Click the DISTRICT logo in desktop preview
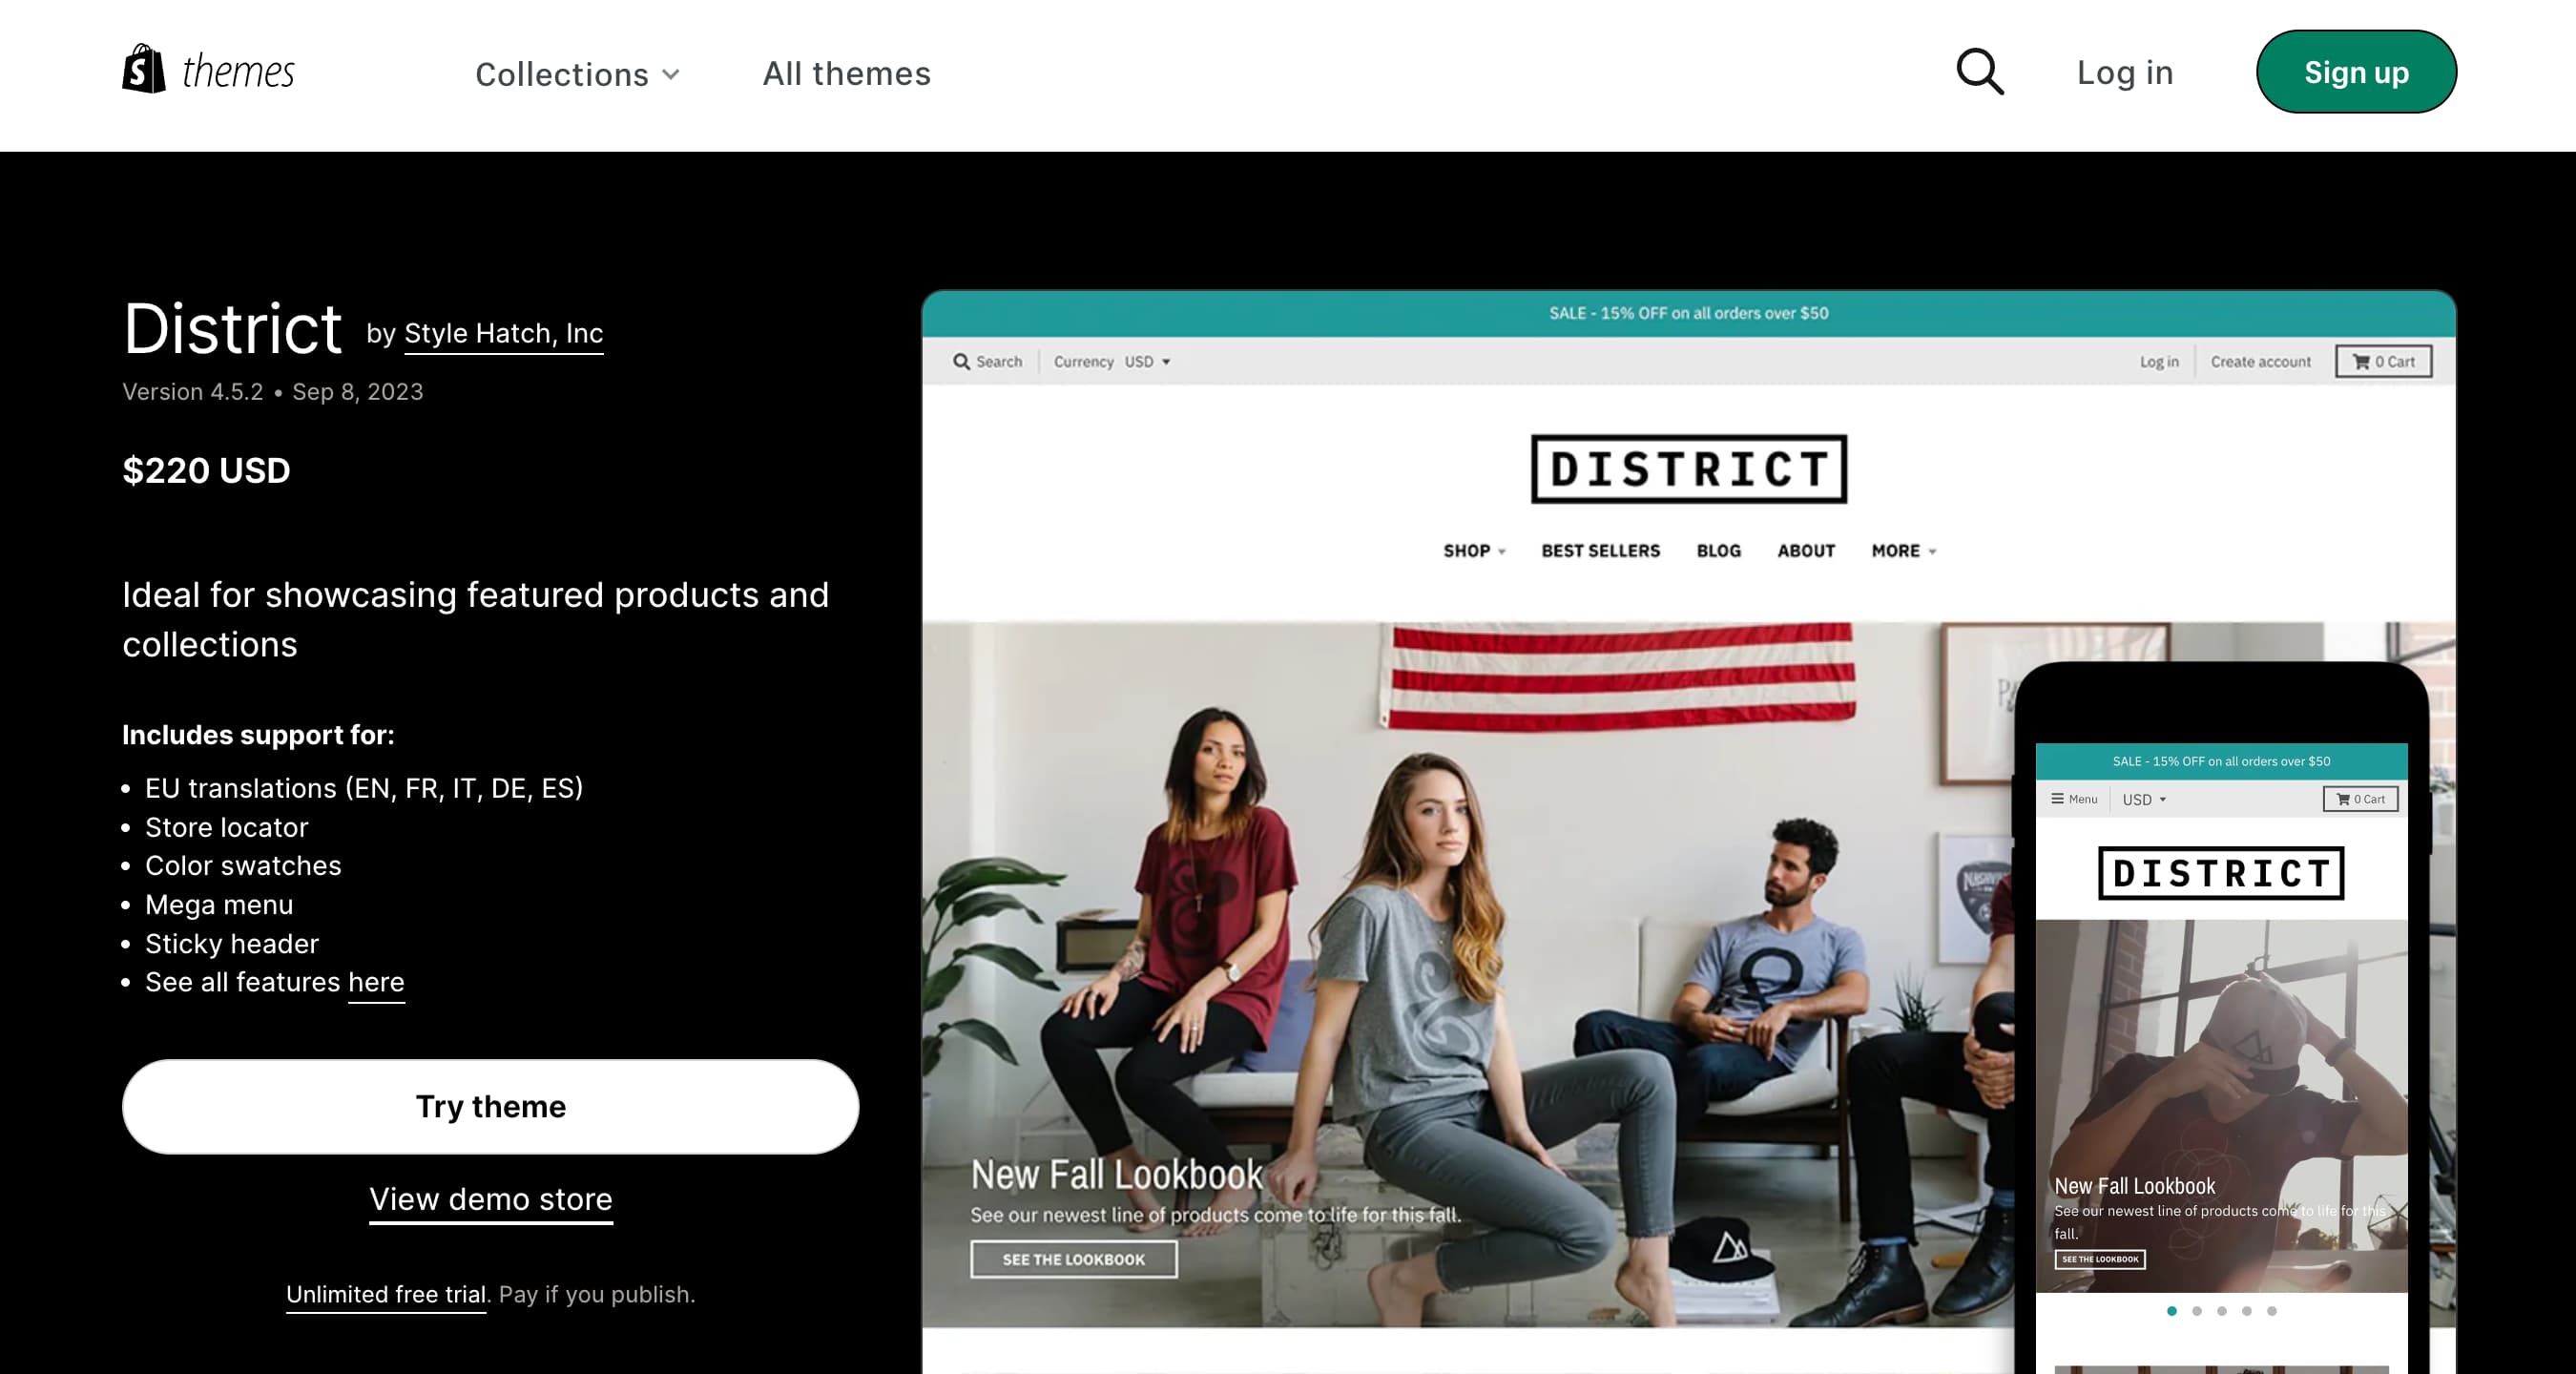The width and height of the screenshot is (2576, 1374). (x=1688, y=469)
